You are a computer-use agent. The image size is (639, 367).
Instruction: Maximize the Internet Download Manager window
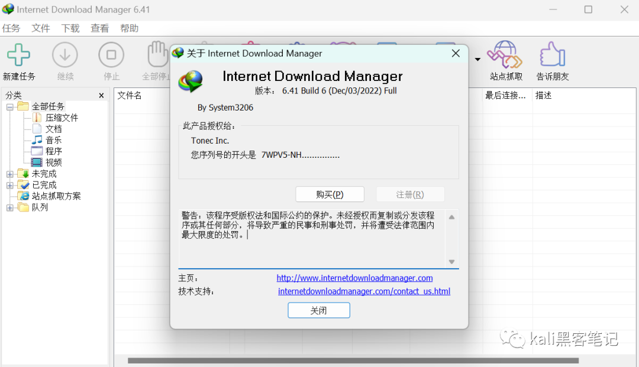pos(588,9)
